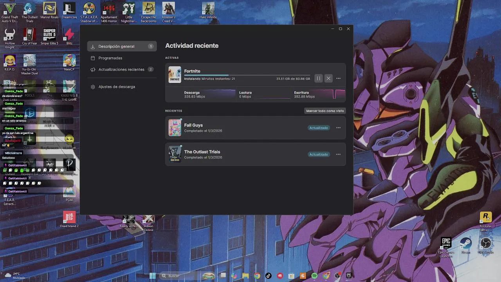Cancel the Fortnite download with X icon

click(x=328, y=78)
